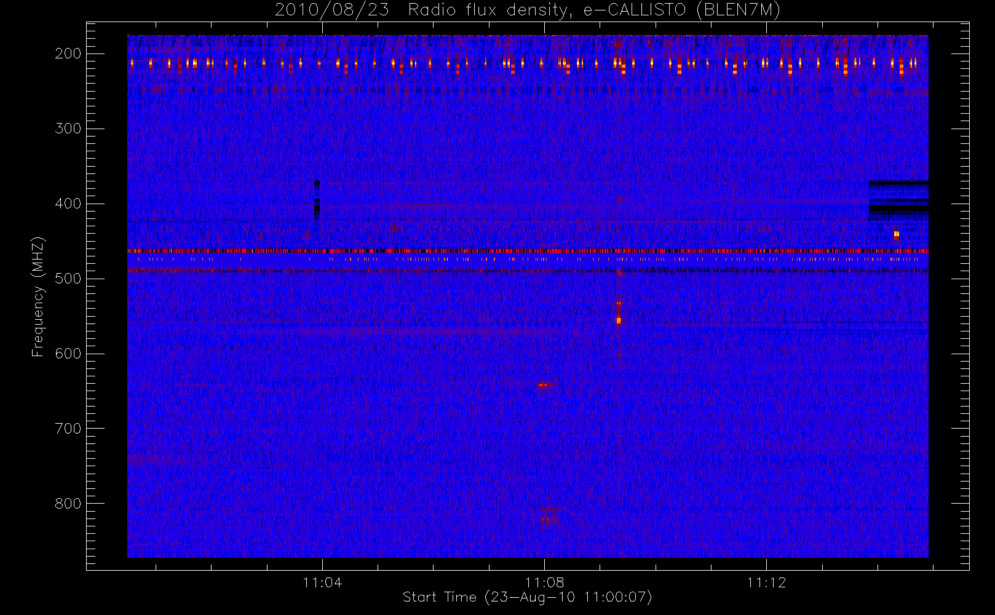
Task: Click the 11:08 time tick label
Action: (544, 582)
